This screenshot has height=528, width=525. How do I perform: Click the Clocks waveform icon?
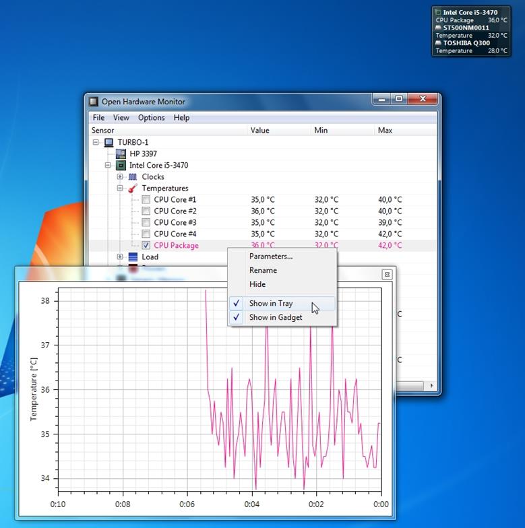(133, 176)
